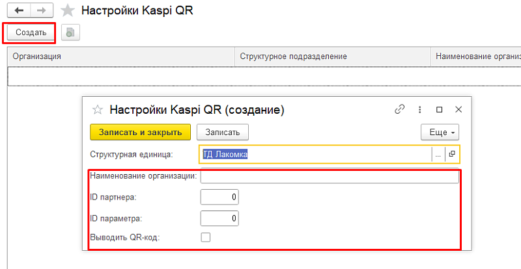Open the Структурная единица item with the open icon
521x269 pixels.
452,154
